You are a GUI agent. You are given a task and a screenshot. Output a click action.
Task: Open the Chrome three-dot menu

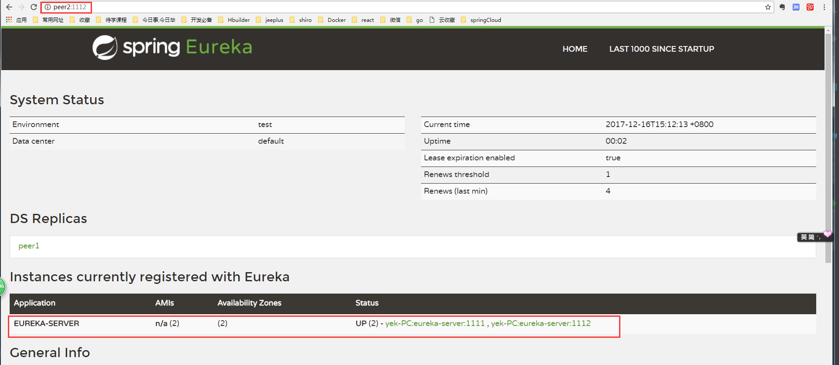coord(824,7)
